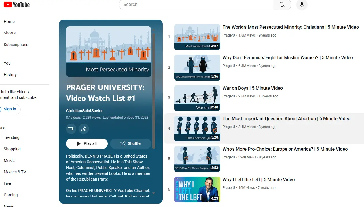Viewport: 364px width, 207px height.
Task: Click the Sign in button
Action: pos(10,109)
